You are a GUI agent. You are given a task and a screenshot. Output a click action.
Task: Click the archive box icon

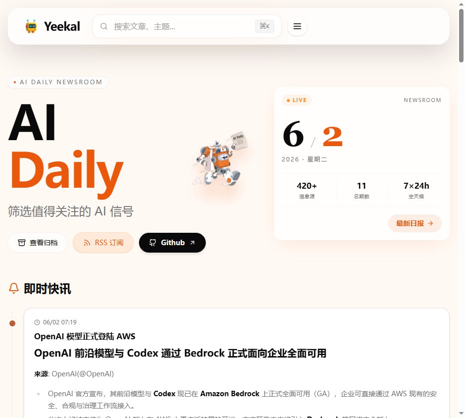22,243
